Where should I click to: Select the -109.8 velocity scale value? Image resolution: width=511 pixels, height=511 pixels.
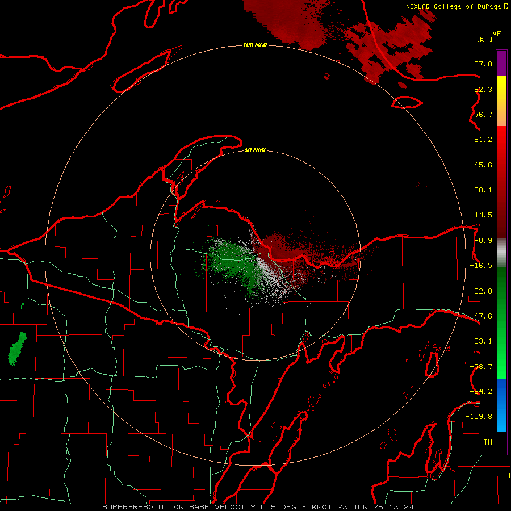(479, 417)
